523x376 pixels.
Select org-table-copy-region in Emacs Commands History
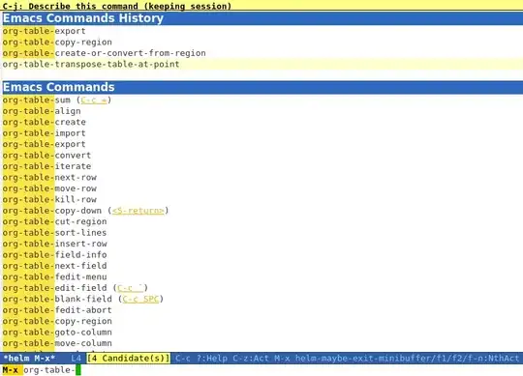tap(57, 42)
